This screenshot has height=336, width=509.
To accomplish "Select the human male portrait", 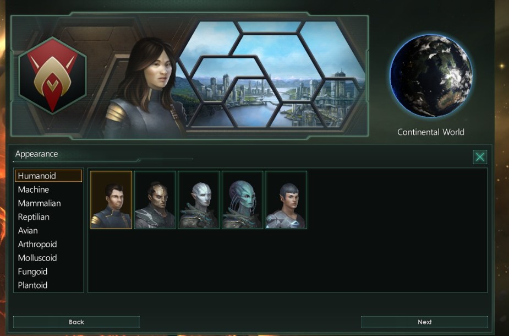I will click(111, 199).
